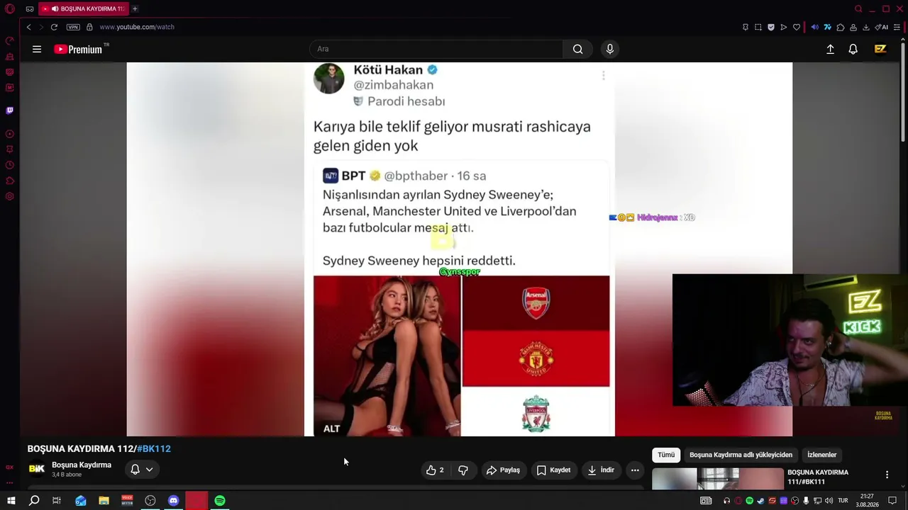The width and height of the screenshot is (908, 510).
Task: Select the Tümü filter chip
Action: coord(666,455)
